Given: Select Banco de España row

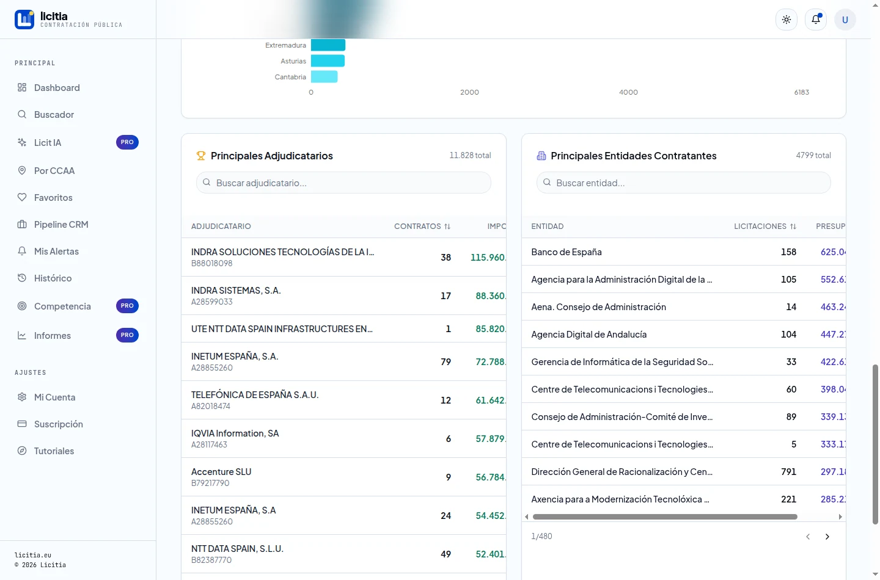Looking at the screenshot, I should (684, 252).
